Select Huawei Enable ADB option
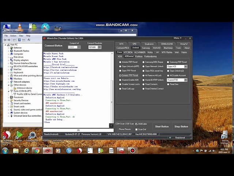The height and width of the screenshot is (176, 234). 120,80
